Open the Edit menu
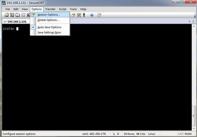 click(16, 9)
